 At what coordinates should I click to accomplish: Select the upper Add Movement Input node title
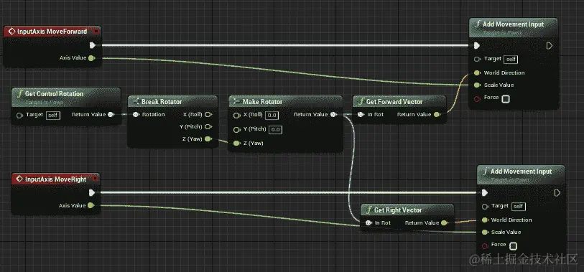513,24
